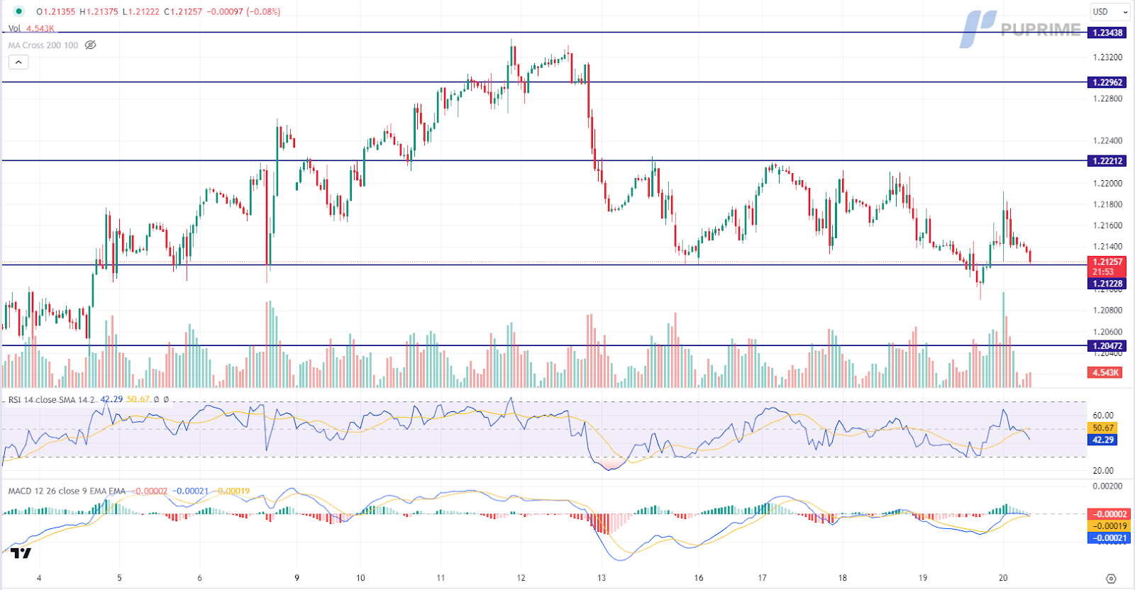Click the red 4.543K volume axis label

[1105, 372]
